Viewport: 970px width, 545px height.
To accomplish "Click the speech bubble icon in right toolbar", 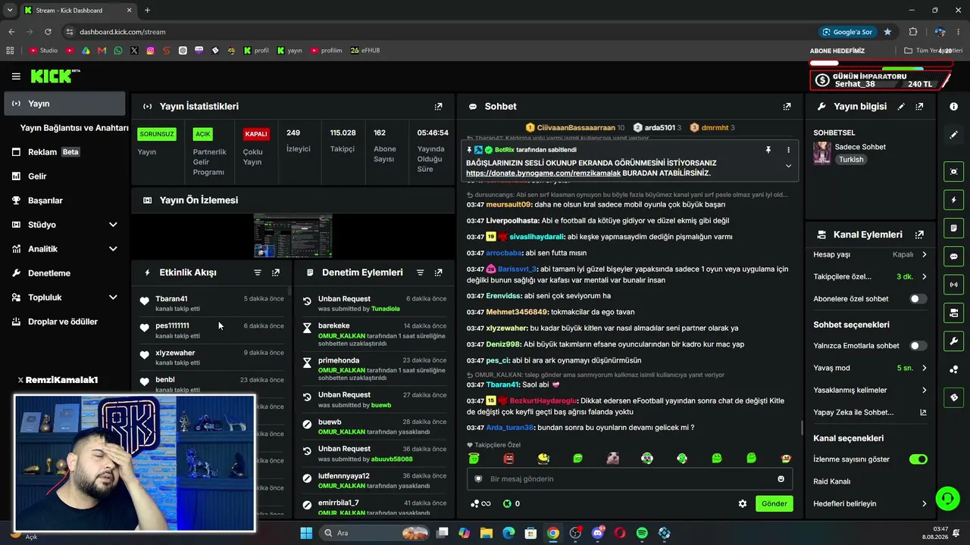I will tap(953, 257).
